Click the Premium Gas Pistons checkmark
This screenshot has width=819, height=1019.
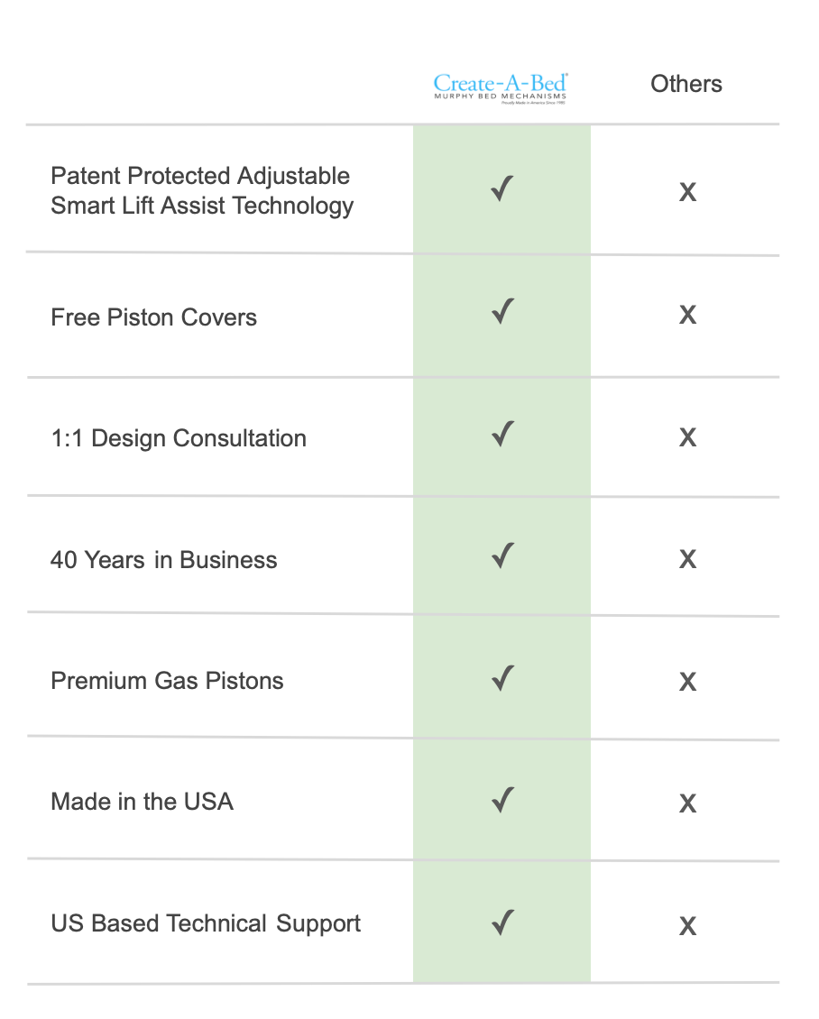[502, 678]
